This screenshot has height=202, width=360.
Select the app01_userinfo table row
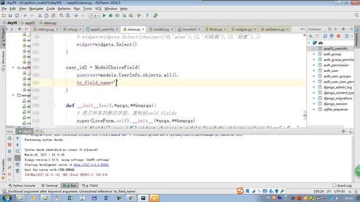coord(331,49)
